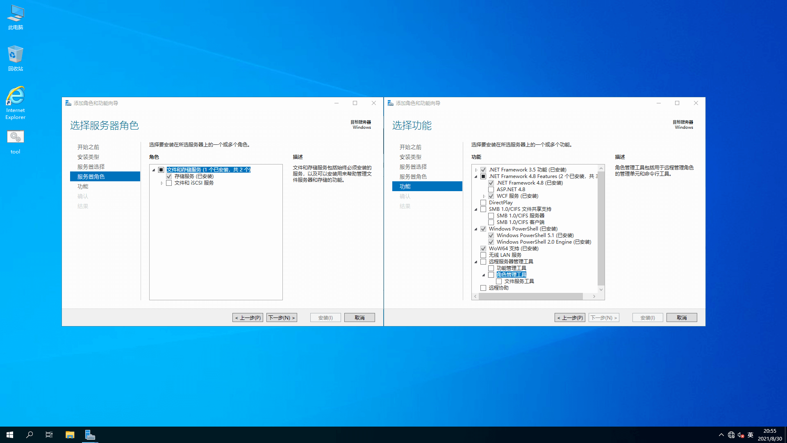Expand the 文件和 iSCSI 服务 tree node
787x443 pixels.
coord(162,183)
